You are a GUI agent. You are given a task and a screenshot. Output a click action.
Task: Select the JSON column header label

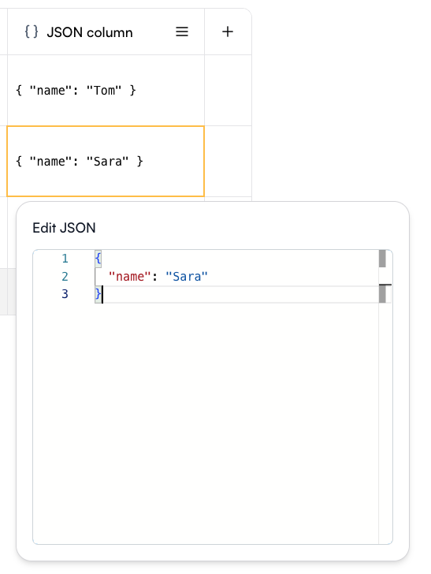90,32
